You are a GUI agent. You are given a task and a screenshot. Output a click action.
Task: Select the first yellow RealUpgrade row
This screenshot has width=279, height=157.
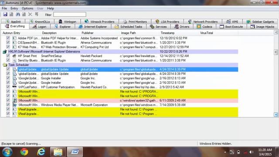(x=128, y=109)
